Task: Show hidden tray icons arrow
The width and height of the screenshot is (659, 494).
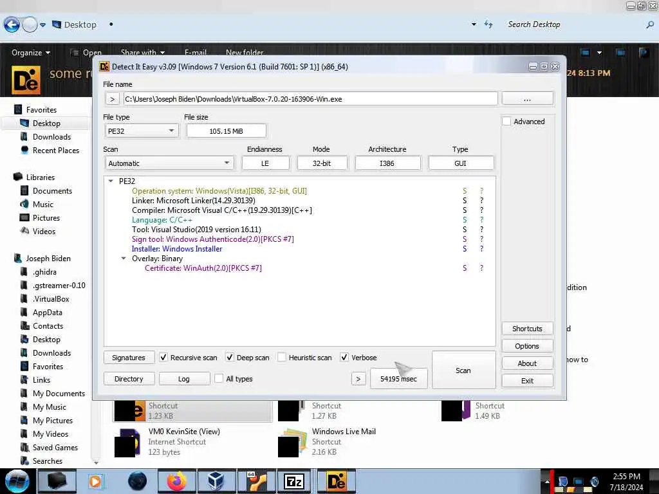Action: coord(547,481)
